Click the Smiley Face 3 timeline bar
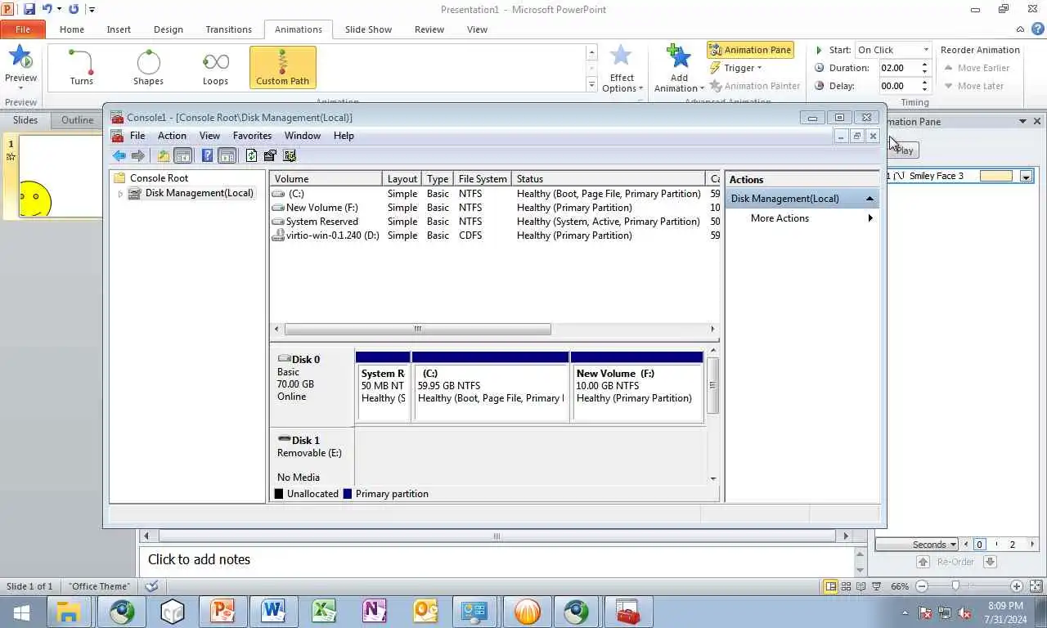 (996, 176)
